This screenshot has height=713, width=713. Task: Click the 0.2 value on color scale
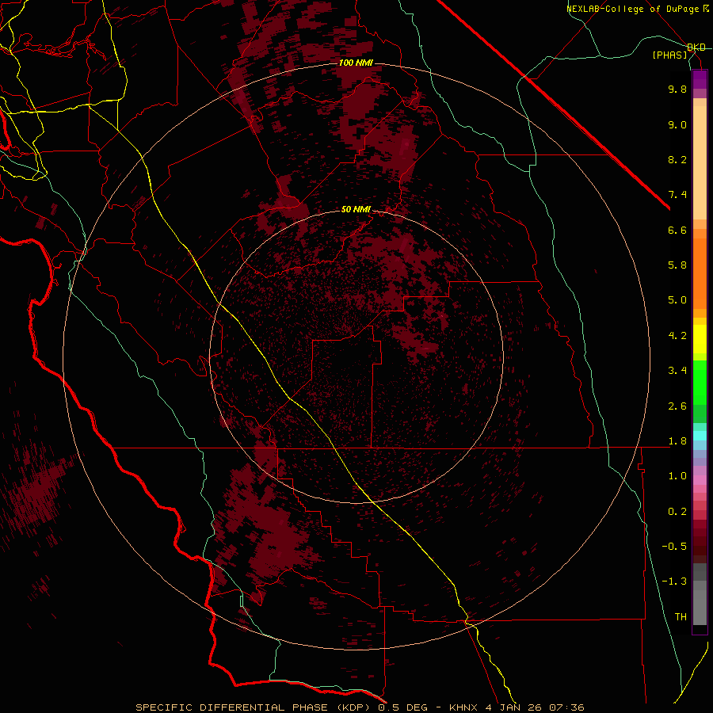(x=677, y=512)
